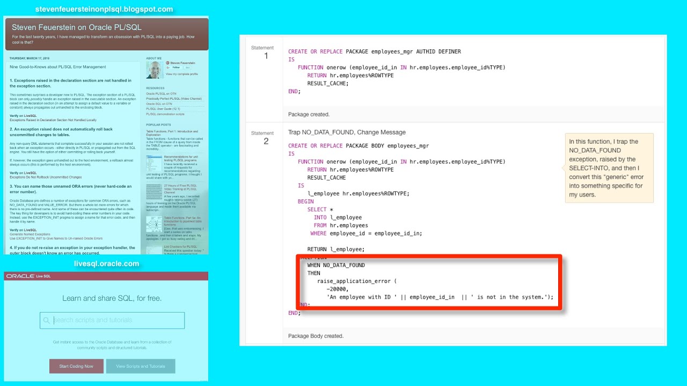
Task: Click the Start Coding Now button
Action: pos(76,366)
